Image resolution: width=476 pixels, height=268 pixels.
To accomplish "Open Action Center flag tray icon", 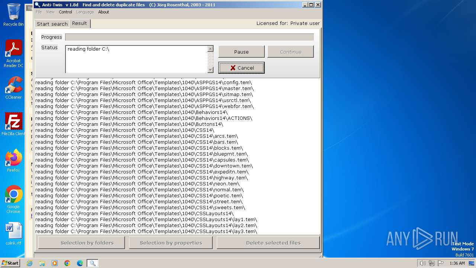I will pos(441,263).
